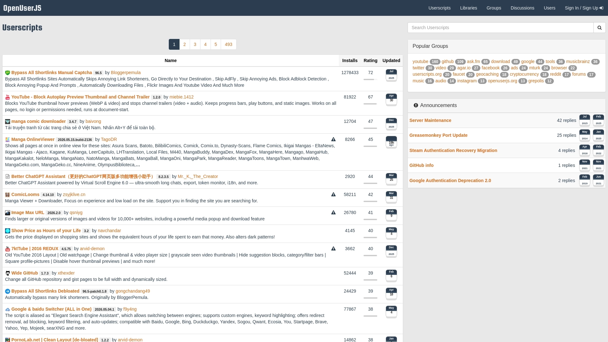Click warning triangle on Manga OnlineViewer row
The width and height of the screenshot is (608, 342).
click(x=333, y=139)
